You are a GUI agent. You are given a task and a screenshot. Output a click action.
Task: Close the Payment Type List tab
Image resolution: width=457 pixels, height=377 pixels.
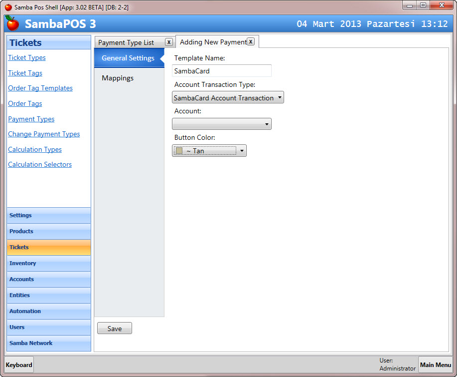(169, 42)
